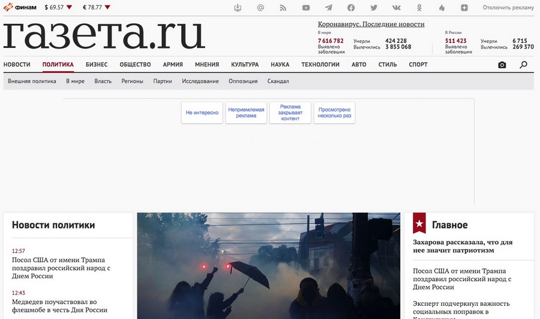This screenshot has width=540, height=319.
Task: Open Эксперт подчеркнул важность article
Action: (461, 310)
